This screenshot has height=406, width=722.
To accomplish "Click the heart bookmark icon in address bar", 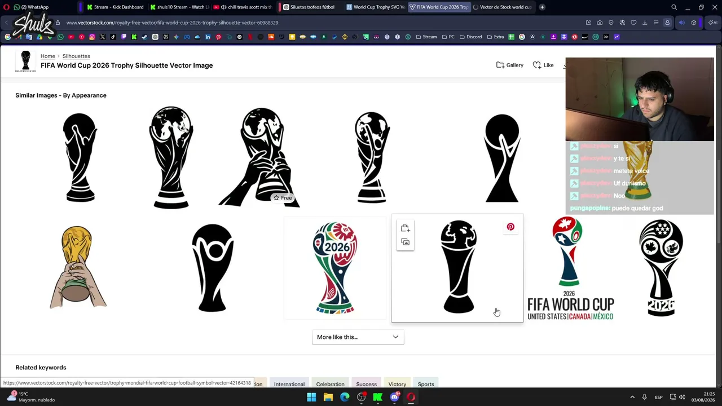I will coord(633,23).
